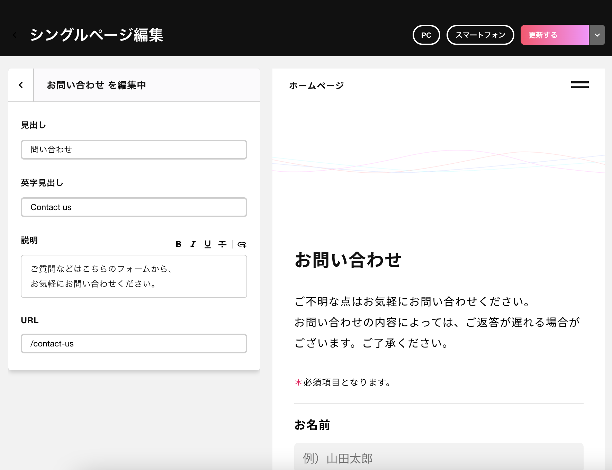Click the ご不明な点はお気軽に paragraph in the preview
The height and width of the screenshot is (470, 612).
[437, 322]
